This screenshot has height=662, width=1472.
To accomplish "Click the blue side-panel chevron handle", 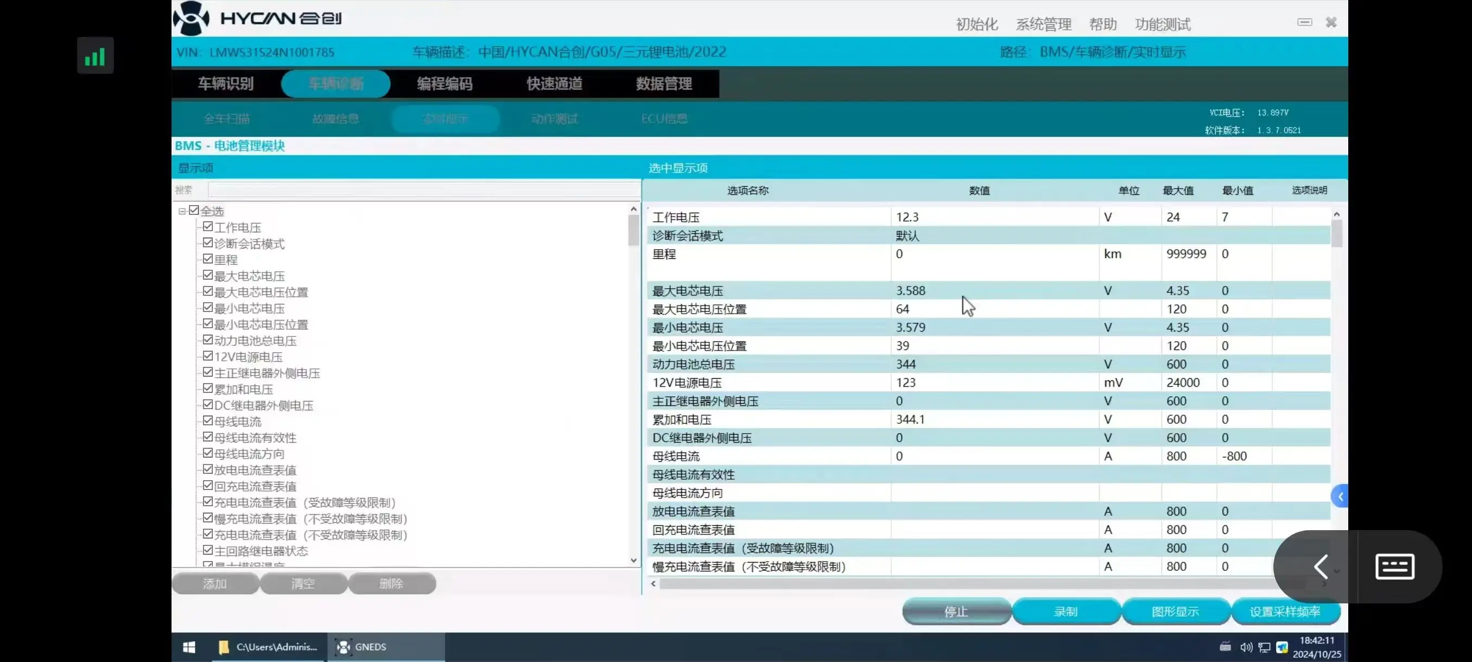I will pos(1340,496).
